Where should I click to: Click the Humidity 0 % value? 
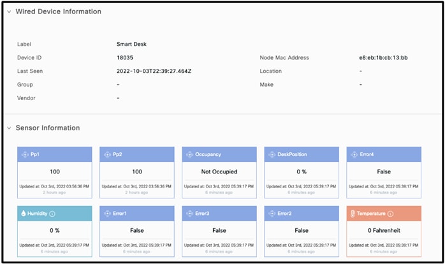(x=54, y=230)
